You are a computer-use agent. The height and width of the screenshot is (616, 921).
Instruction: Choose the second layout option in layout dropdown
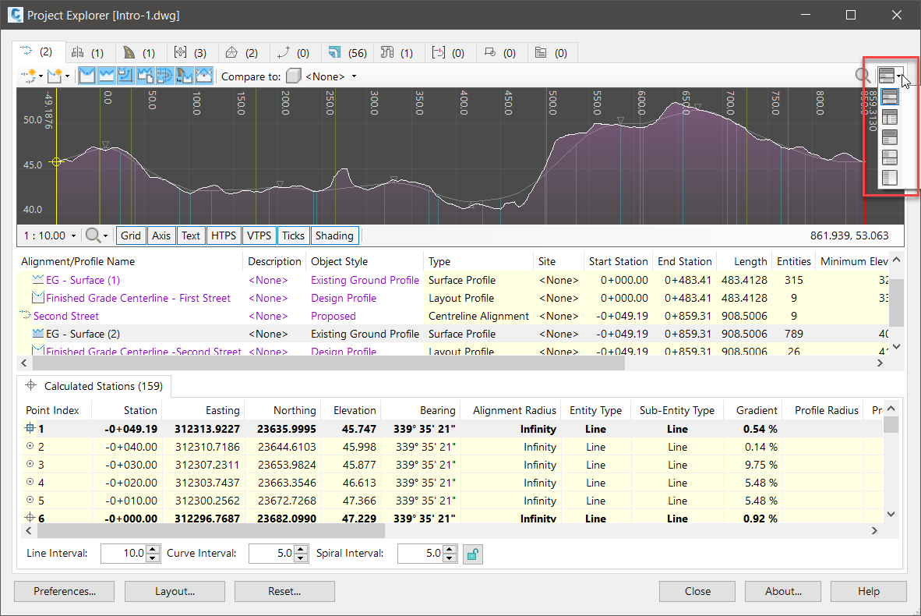pyautogui.click(x=889, y=118)
